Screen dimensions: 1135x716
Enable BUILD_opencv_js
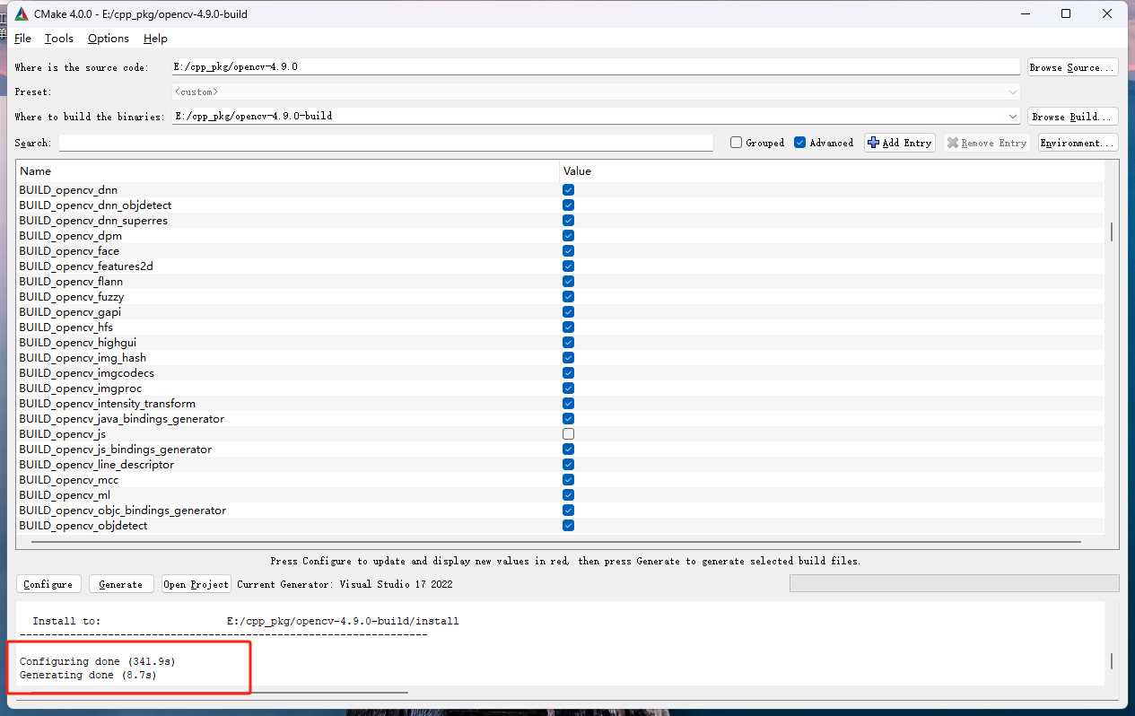pos(568,433)
